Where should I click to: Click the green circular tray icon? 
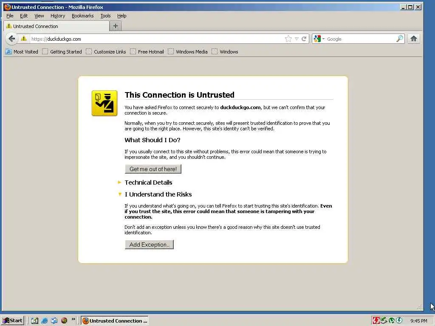(391, 320)
